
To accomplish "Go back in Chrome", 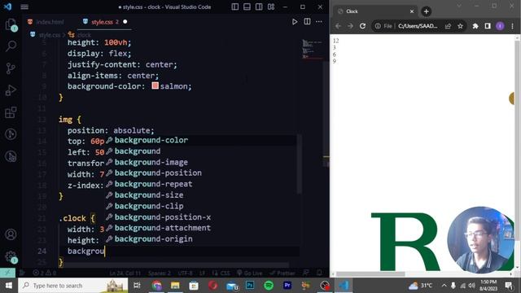I will (x=338, y=26).
